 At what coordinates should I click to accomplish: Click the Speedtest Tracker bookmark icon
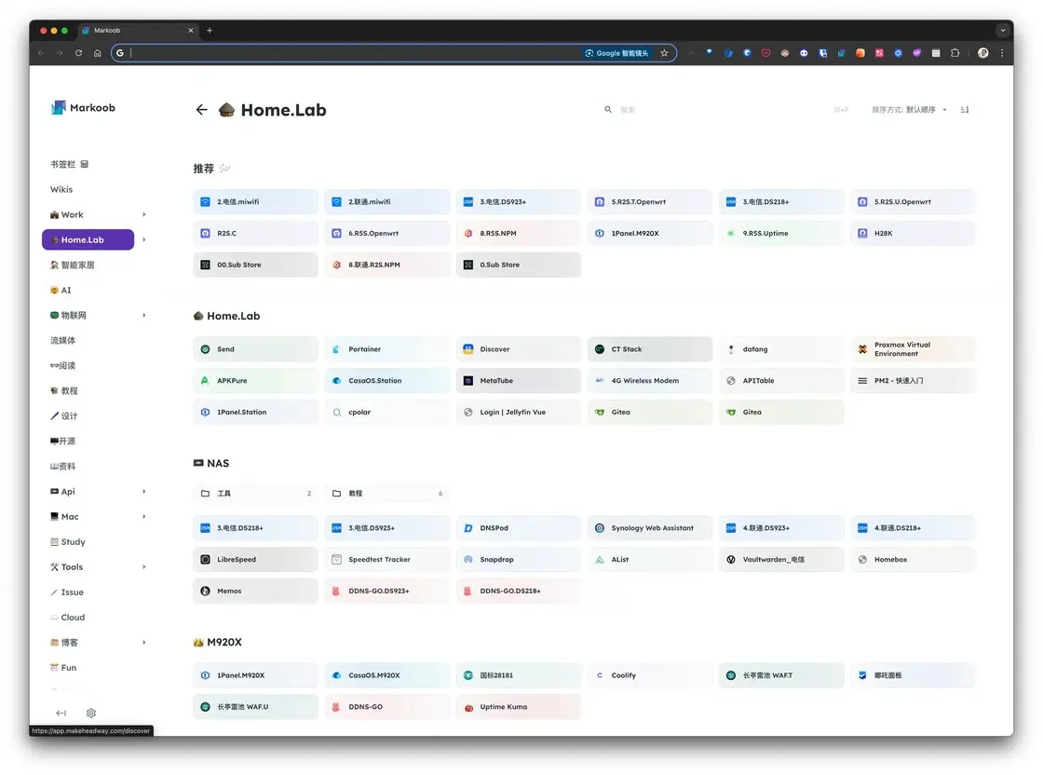(x=336, y=560)
